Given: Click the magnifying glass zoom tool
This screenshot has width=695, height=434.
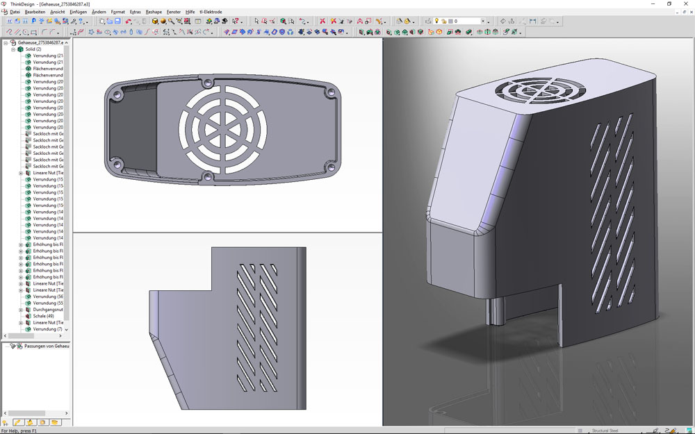Looking at the screenshot, I should (x=171, y=22).
